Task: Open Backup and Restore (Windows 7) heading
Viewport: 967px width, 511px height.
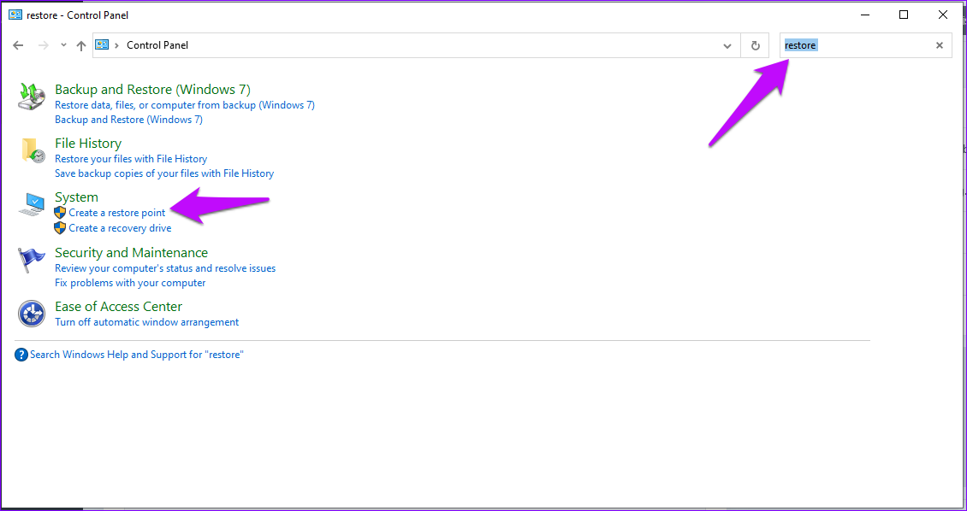Action: [x=153, y=89]
